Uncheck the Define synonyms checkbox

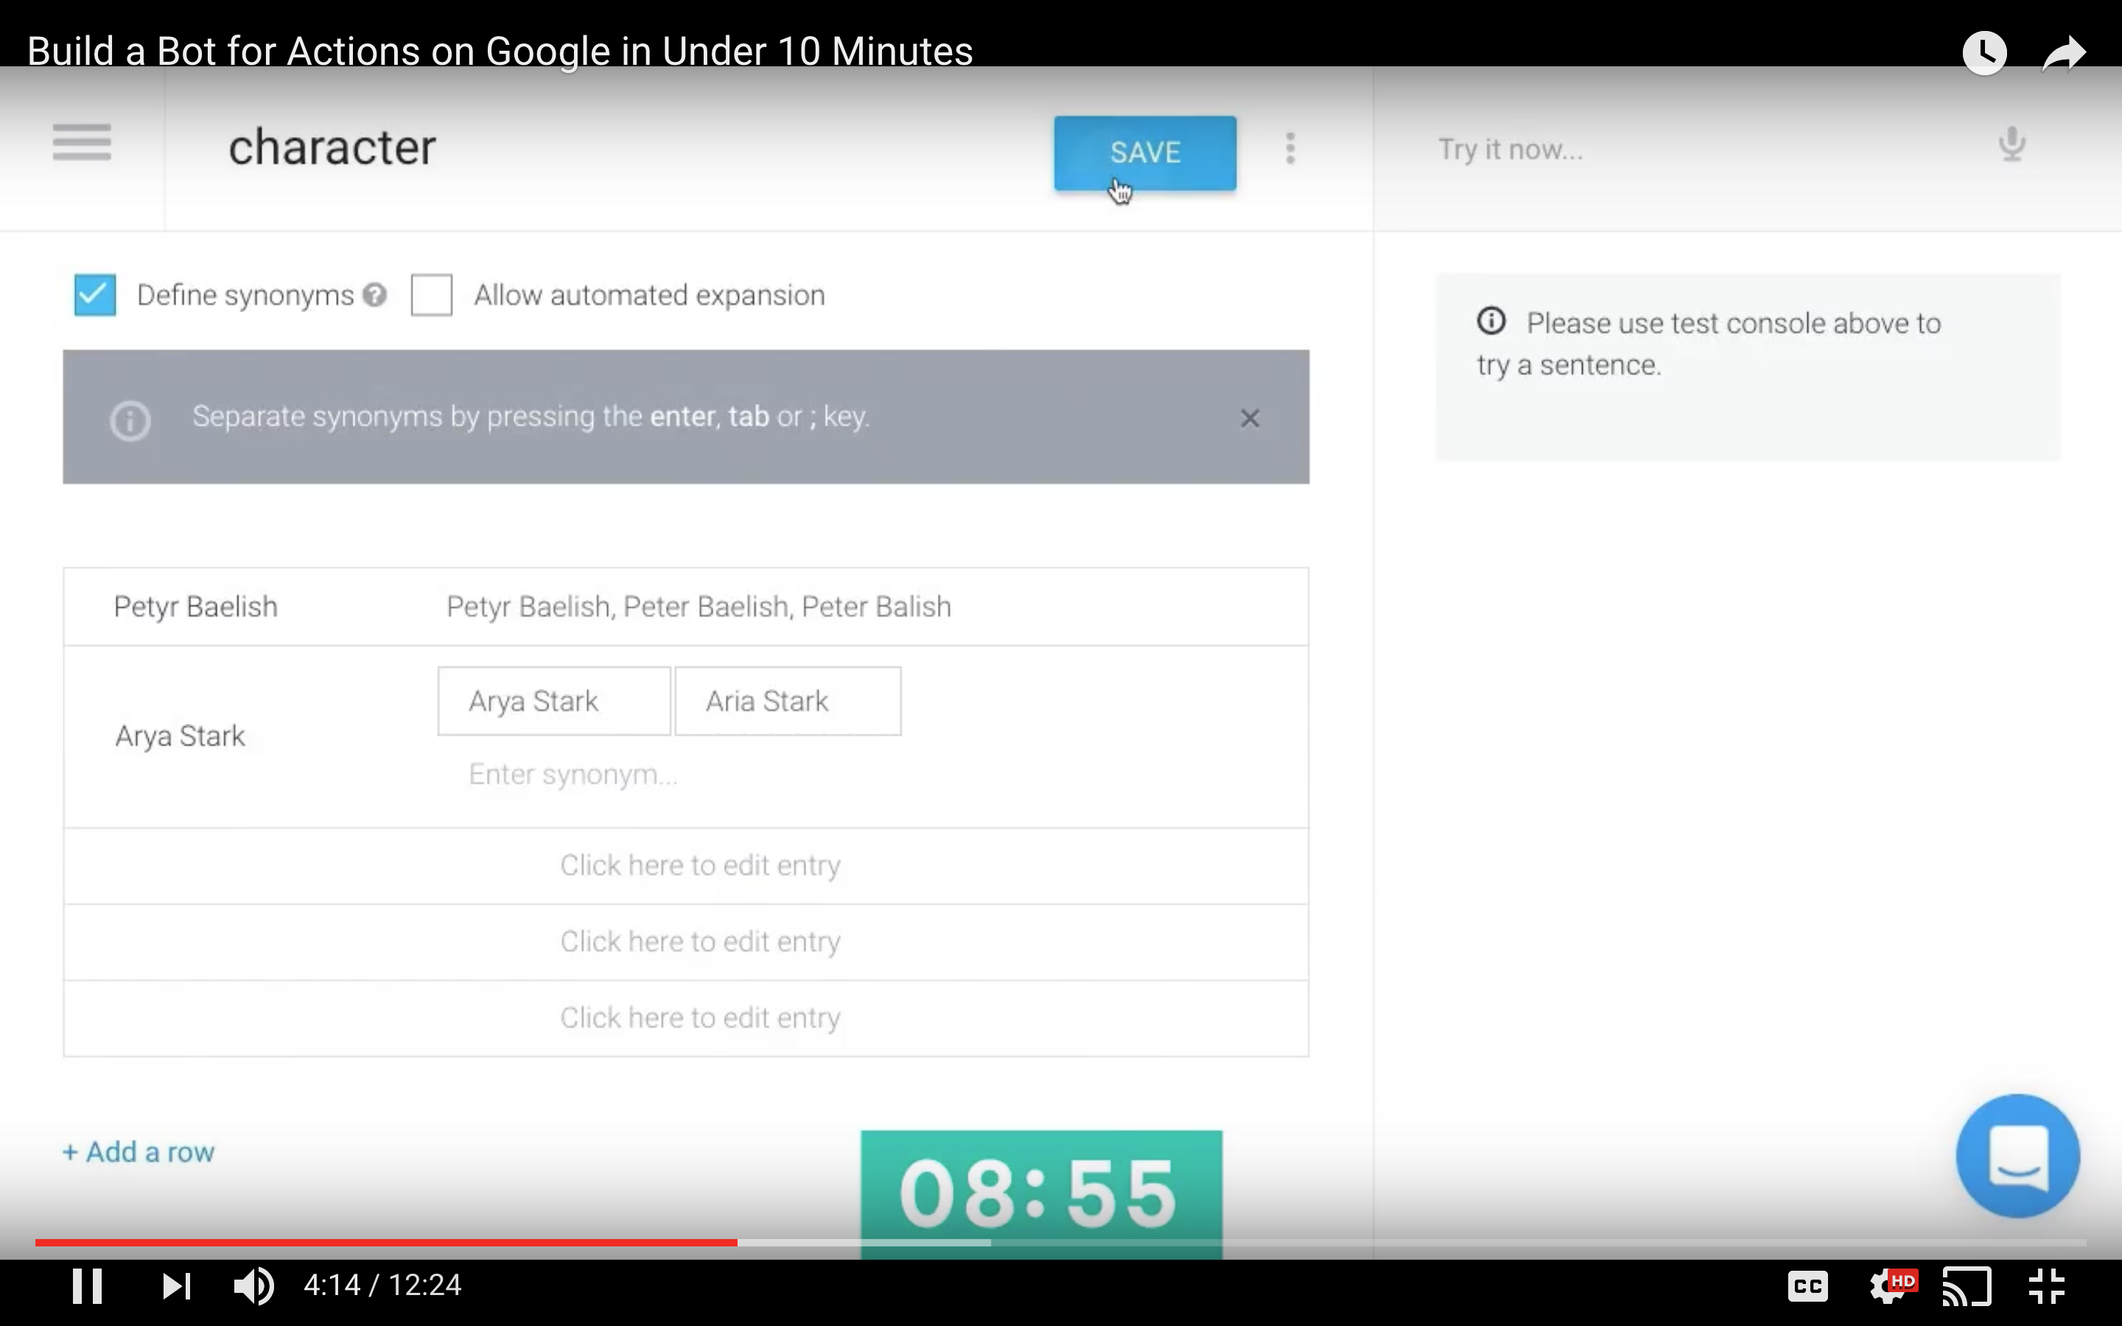(x=95, y=295)
